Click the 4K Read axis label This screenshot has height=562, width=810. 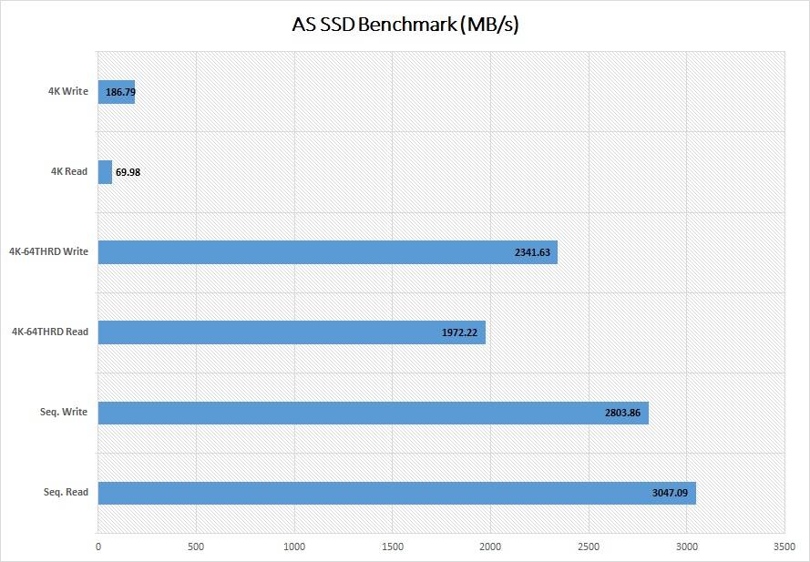[69, 171]
